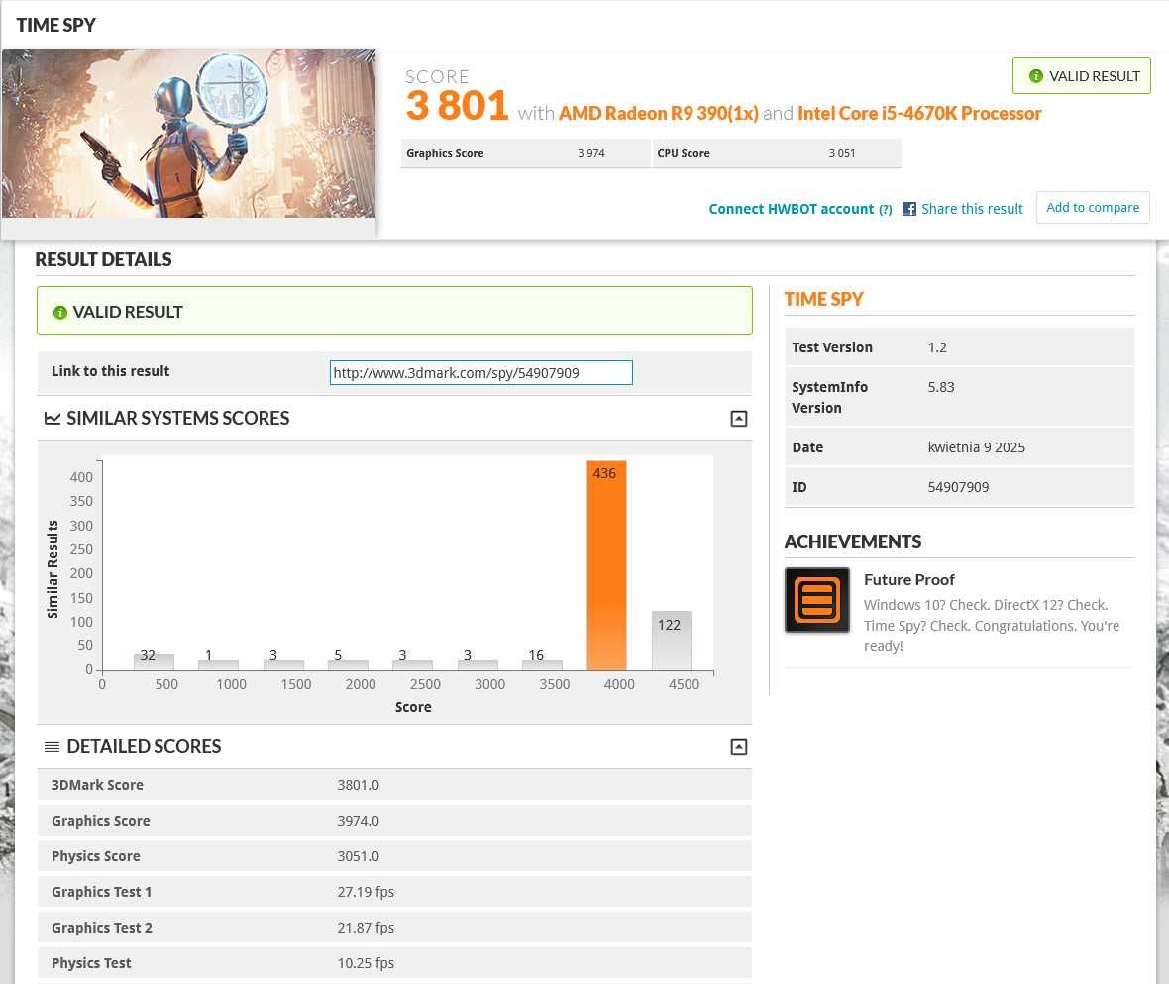
Task: Click the RESULT DETAILS heading
Action: [103, 259]
